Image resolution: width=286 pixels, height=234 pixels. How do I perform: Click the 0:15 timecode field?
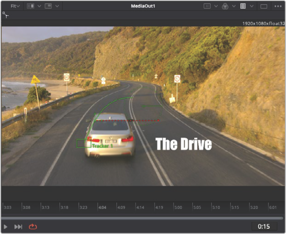[x=264, y=226]
